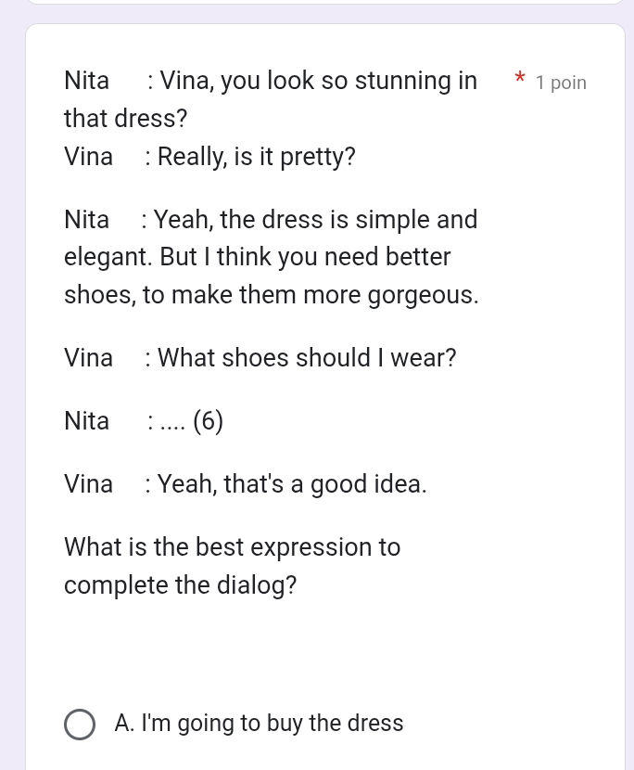Image resolution: width=634 pixels, height=770 pixels.
Task: Click Vina's question "What shoes should I wear?"
Action: (x=260, y=358)
